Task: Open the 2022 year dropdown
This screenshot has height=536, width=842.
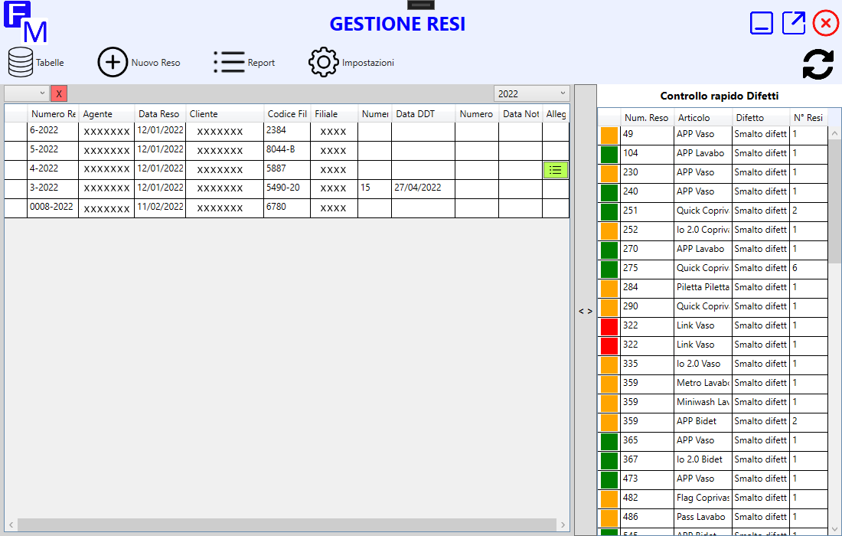Action: pos(532,93)
